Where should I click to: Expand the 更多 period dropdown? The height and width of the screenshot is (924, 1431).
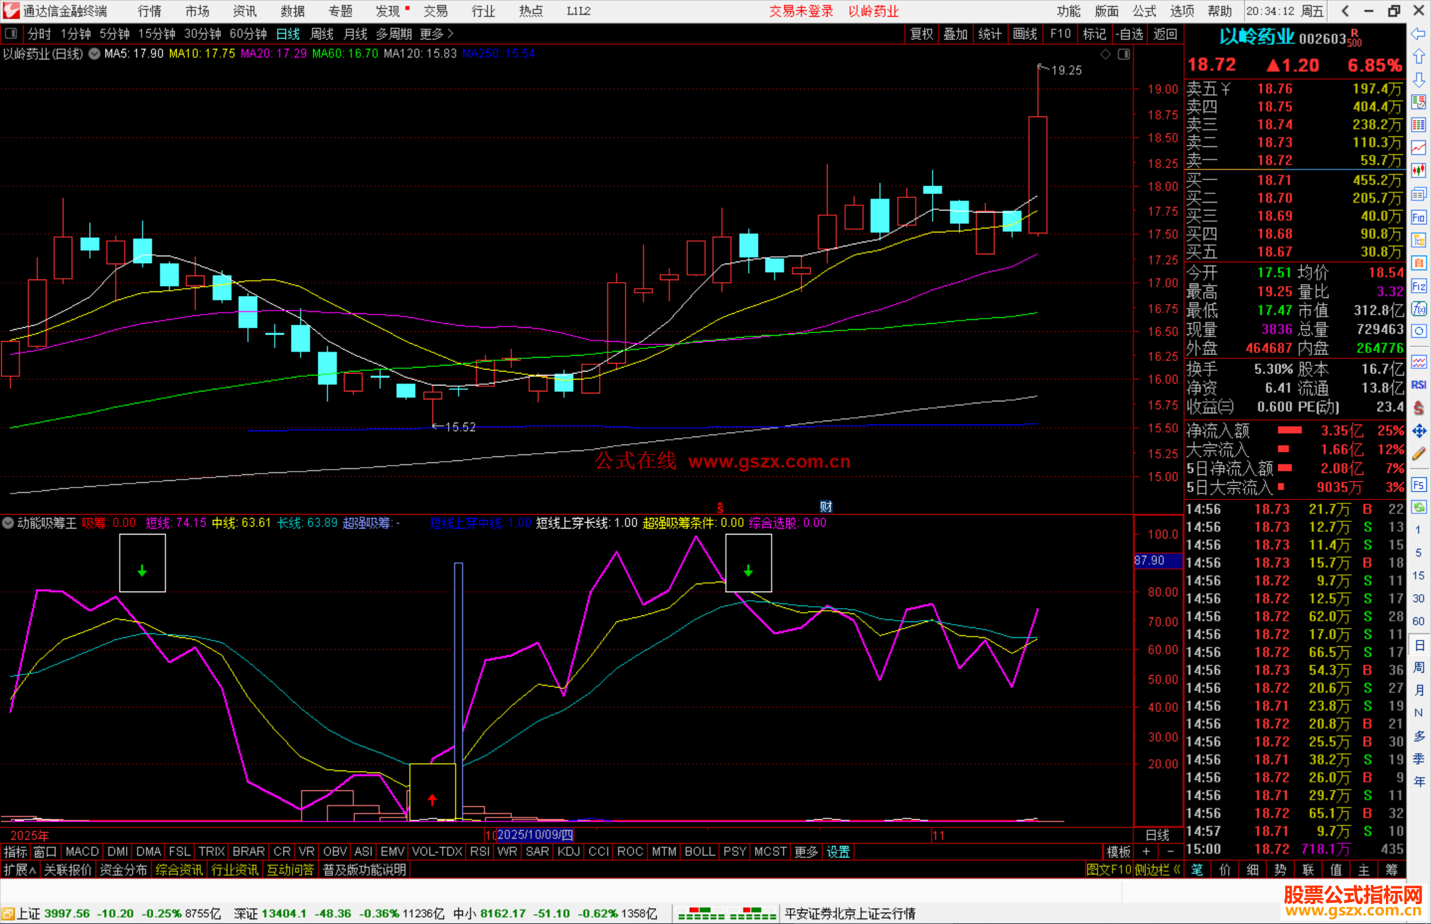coord(437,34)
